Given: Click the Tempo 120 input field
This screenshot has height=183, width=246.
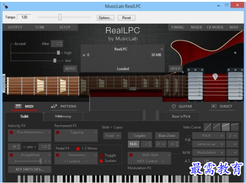Looking at the screenshot, I should tap(24, 17).
